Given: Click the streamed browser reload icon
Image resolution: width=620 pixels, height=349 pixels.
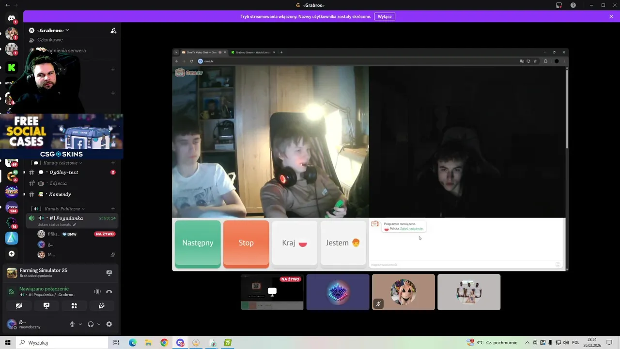Looking at the screenshot, I should click(x=191, y=61).
